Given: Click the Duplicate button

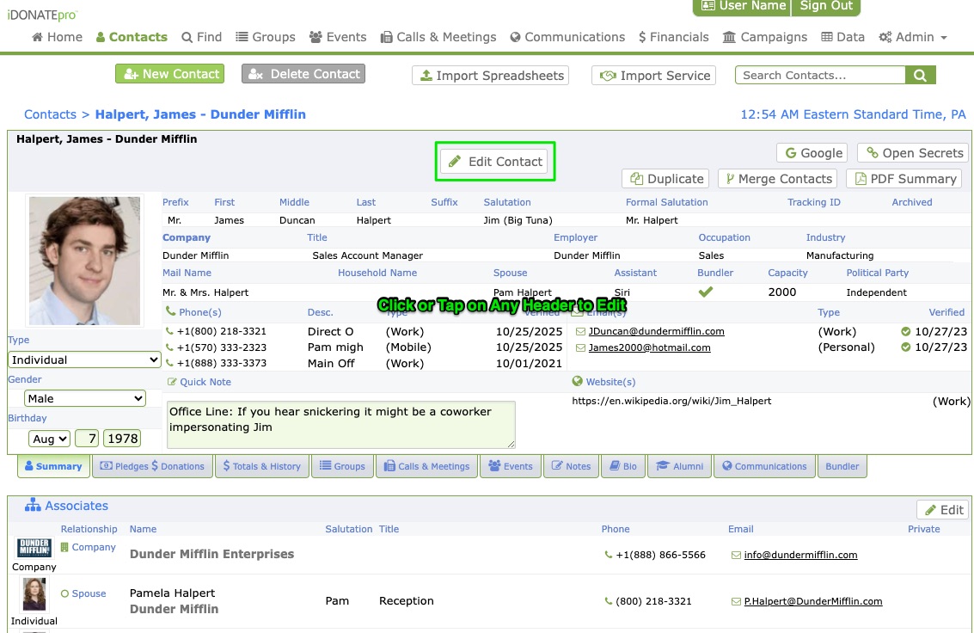Looking at the screenshot, I should tap(666, 179).
